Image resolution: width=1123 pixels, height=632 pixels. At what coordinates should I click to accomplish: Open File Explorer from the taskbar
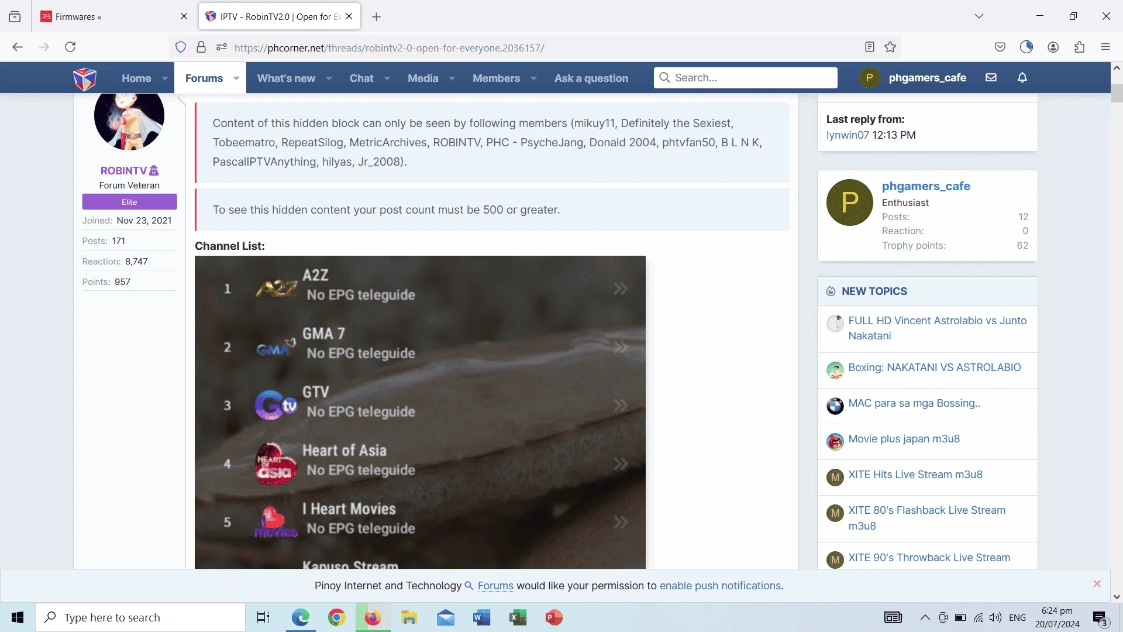click(409, 617)
